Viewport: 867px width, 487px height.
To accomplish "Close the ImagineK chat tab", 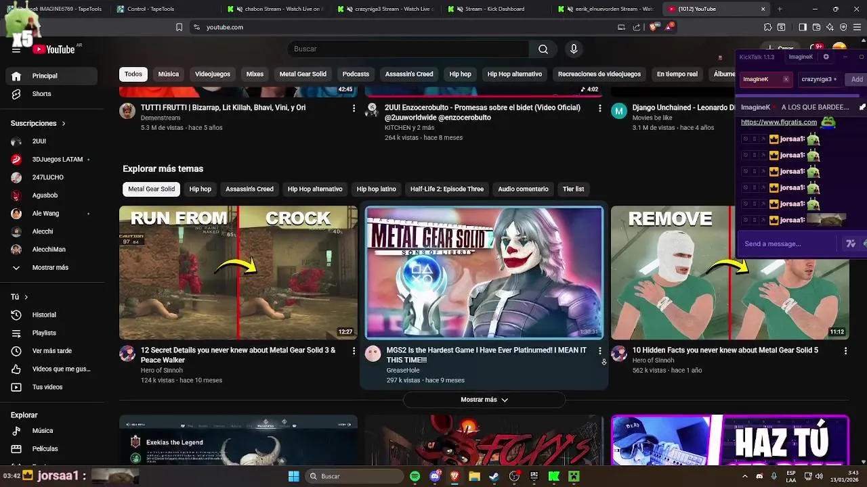I will point(786,79).
